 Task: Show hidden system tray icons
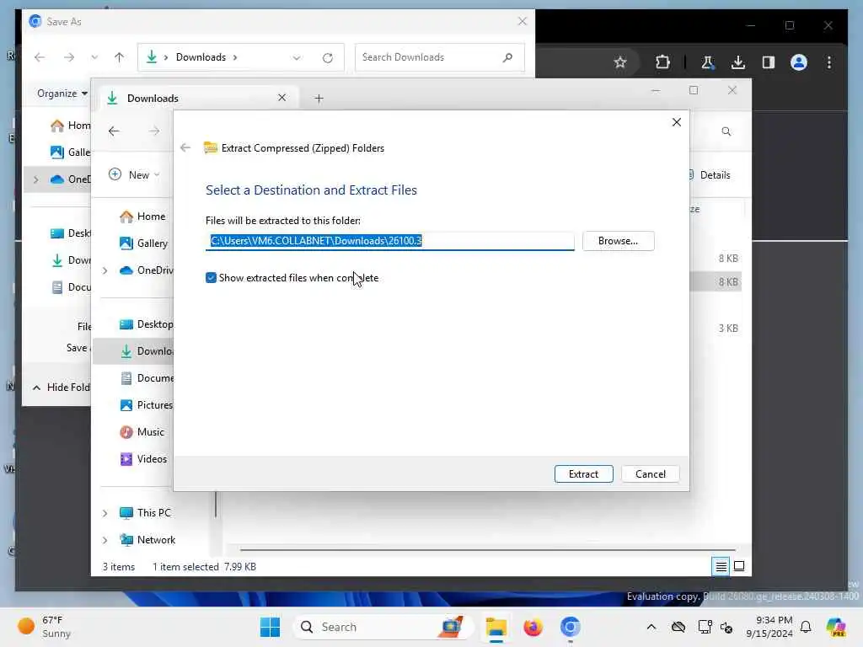pos(651,627)
